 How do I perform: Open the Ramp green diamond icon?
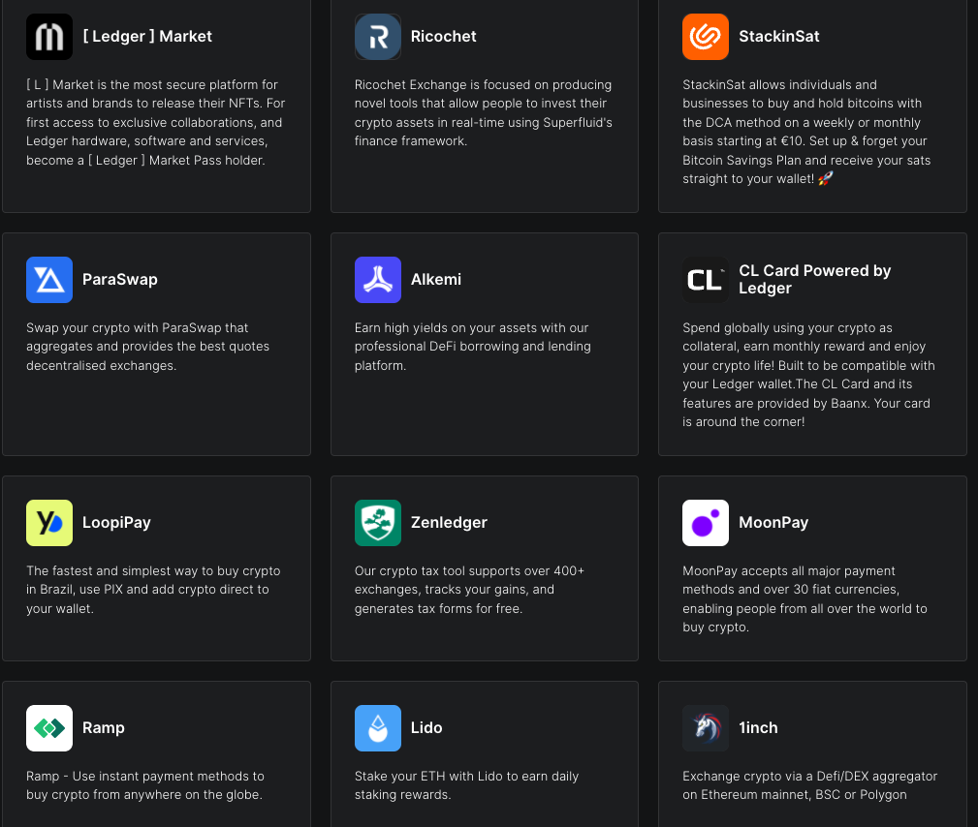pos(49,728)
